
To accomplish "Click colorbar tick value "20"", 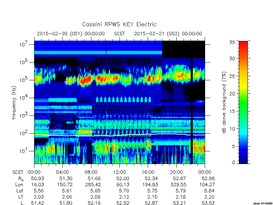I will tap(232, 93).
